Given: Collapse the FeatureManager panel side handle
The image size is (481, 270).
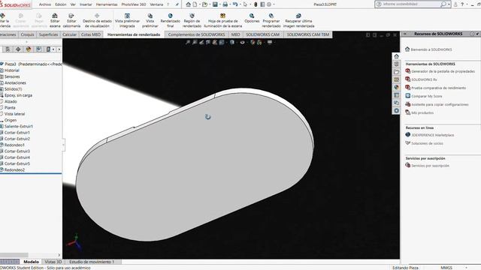Looking at the screenshot, I should (x=63, y=145).
